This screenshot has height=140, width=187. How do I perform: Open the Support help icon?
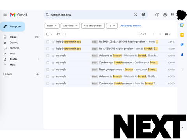tap(157, 15)
